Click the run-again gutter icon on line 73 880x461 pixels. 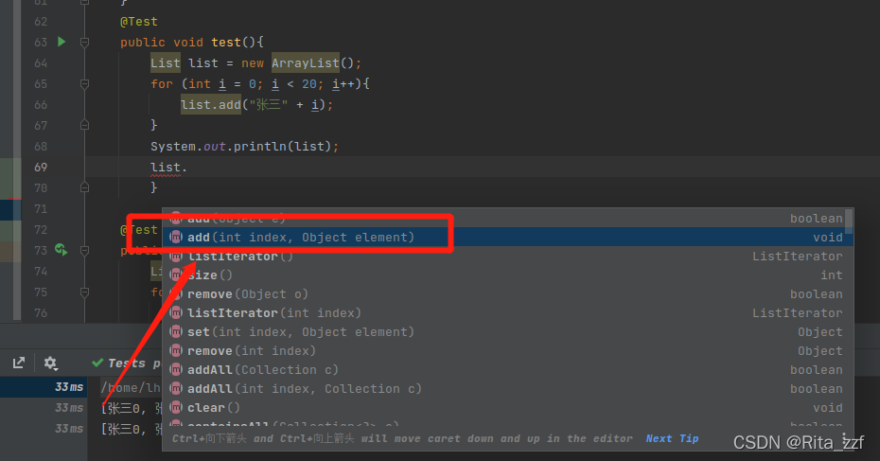point(62,250)
